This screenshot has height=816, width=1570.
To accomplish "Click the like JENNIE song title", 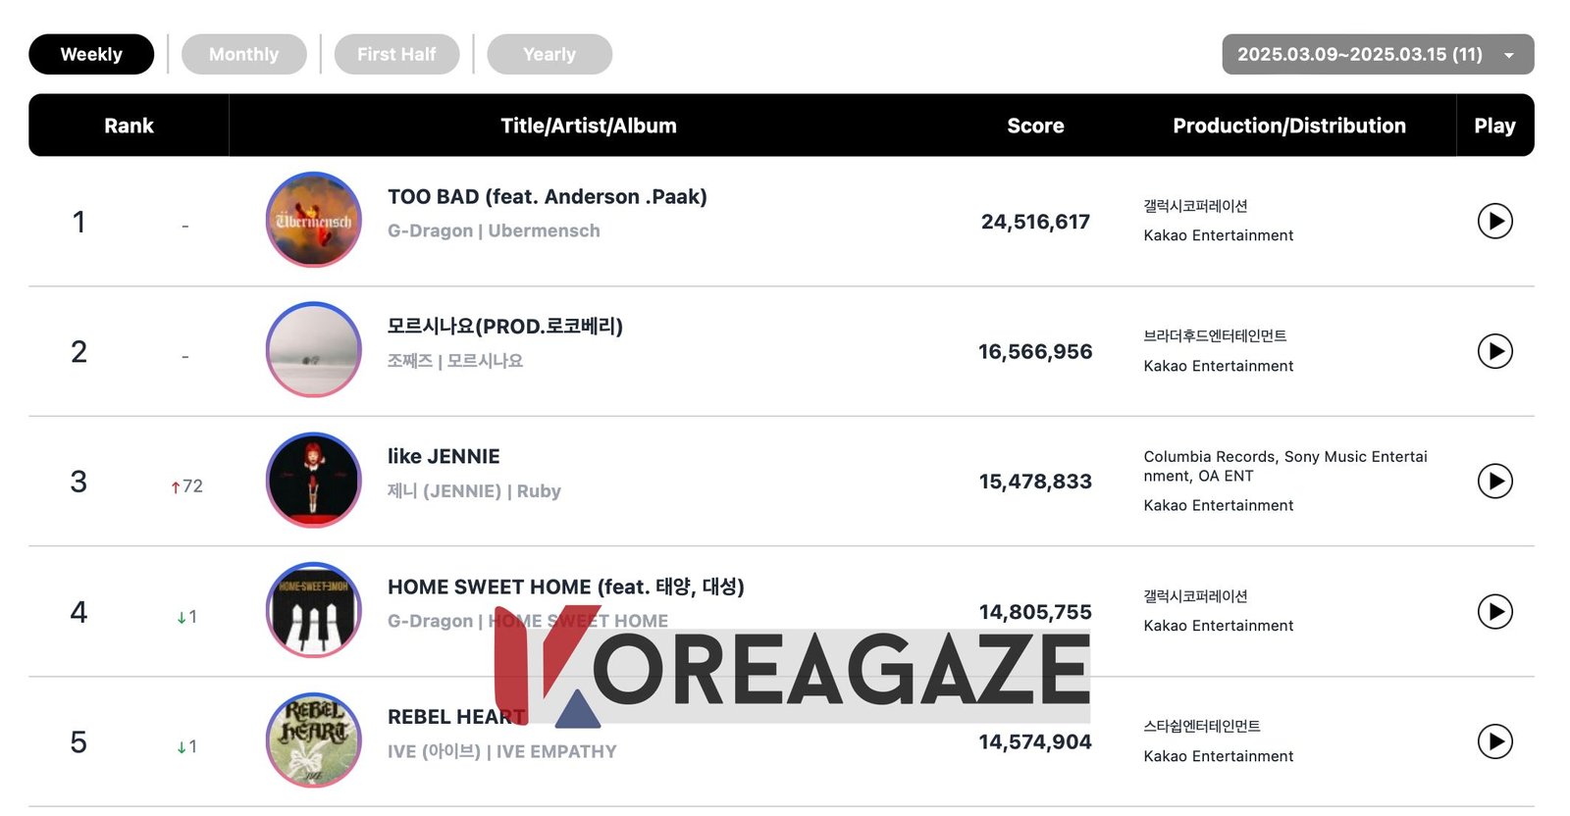I will 444,456.
